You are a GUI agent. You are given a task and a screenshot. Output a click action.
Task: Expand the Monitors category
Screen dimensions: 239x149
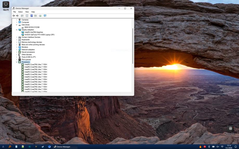point(17,47)
